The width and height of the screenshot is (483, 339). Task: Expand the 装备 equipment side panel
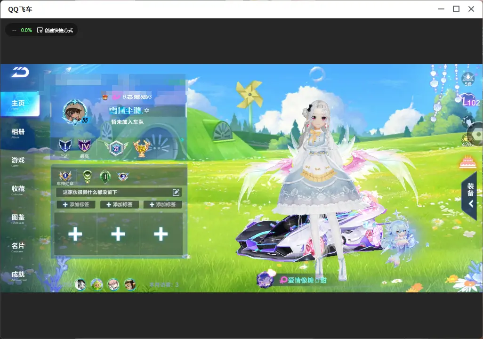tap(470, 195)
